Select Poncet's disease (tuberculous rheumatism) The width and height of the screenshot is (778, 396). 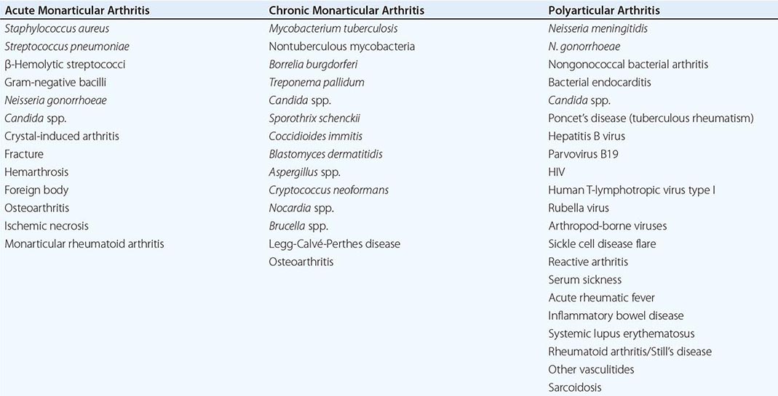651,118
